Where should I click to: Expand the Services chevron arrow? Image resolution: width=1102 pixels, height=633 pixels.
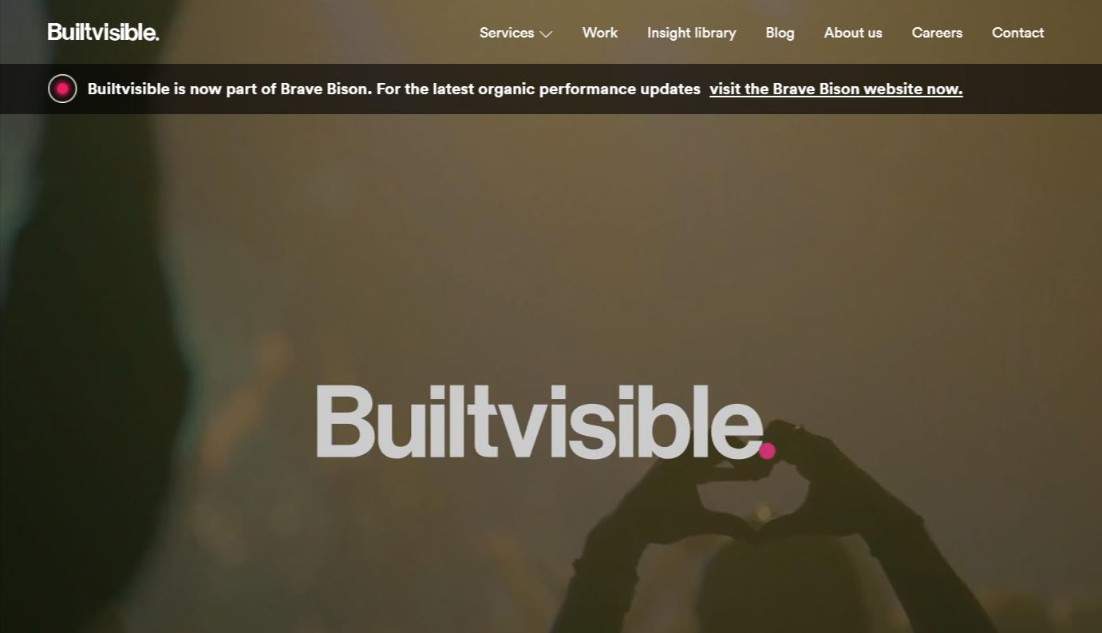coord(546,34)
